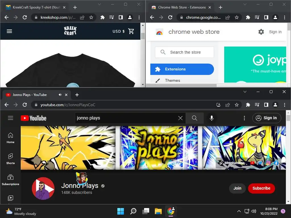Reload the kreekshop.com page
The width and height of the screenshot is (291, 218).
[25, 17]
